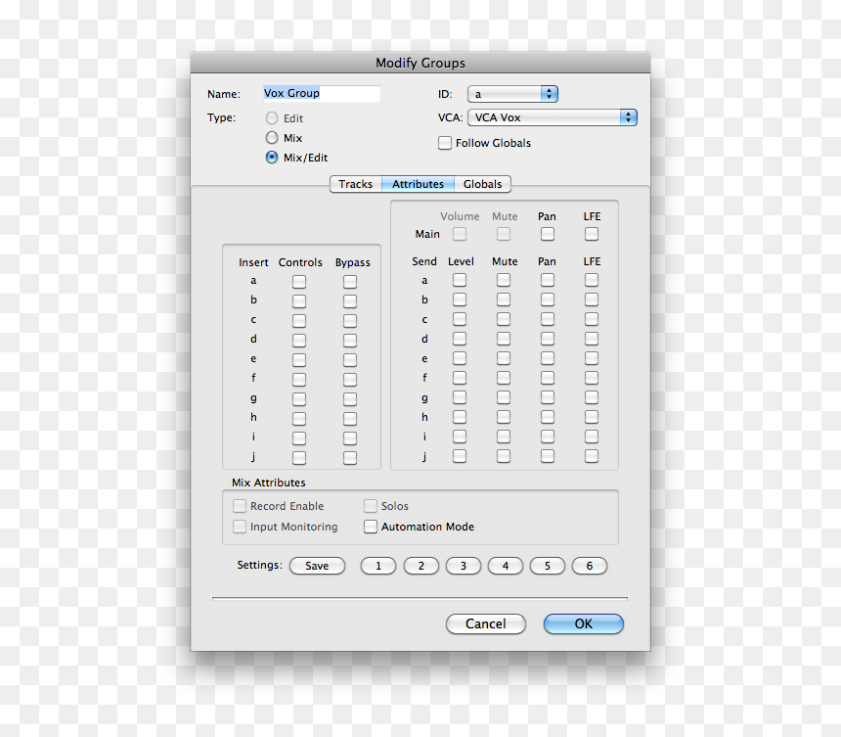Enable Insert a Bypass checkbox
The height and width of the screenshot is (737, 841).
click(350, 282)
